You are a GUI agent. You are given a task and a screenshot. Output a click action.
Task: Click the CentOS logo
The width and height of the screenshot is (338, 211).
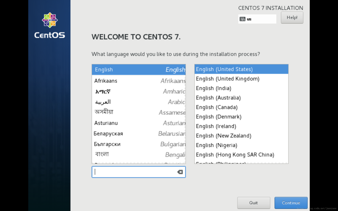(49, 25)
